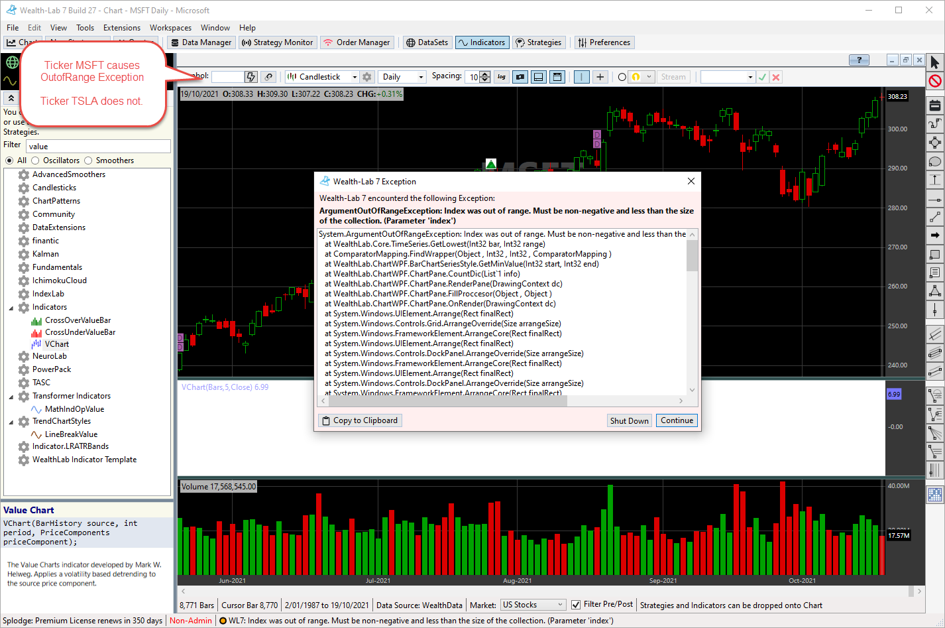
Task: Click the red X cancel icon
Action: (x=776, y=77)
